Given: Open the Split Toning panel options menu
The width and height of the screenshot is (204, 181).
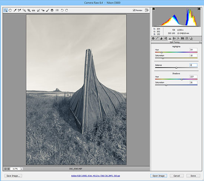Looking at the screenshot, I should (x=200, y=42).
